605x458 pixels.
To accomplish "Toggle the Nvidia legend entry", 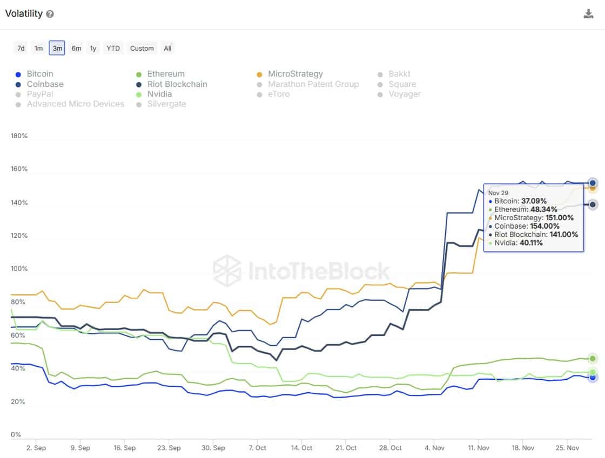I will (x=159, y=94).
